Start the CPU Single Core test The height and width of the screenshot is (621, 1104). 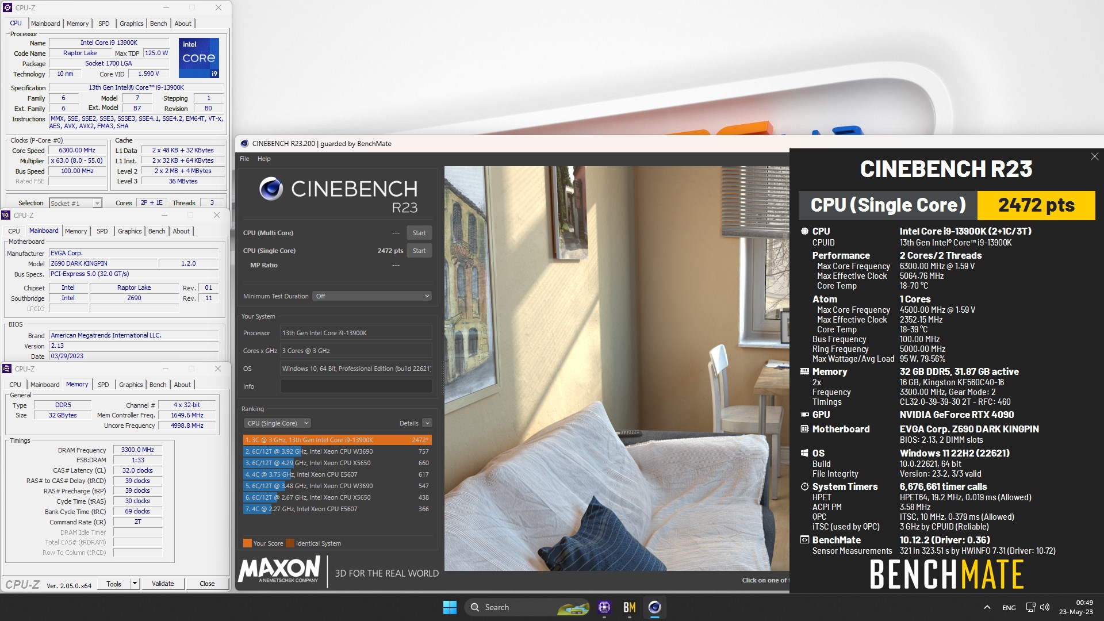pos(419,251)
